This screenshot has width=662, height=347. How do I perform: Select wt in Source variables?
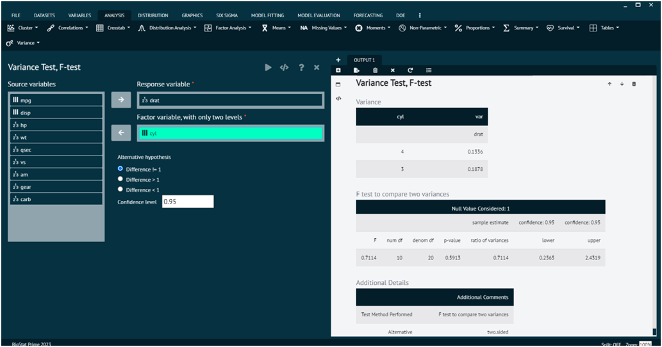pyautogui.click(x=56, y=137)
